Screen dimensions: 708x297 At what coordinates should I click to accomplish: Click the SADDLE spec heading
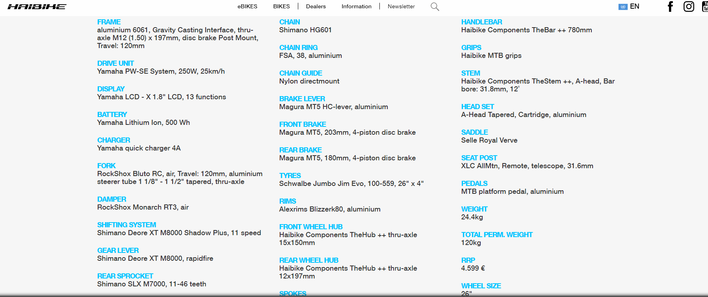click(474, 132)
